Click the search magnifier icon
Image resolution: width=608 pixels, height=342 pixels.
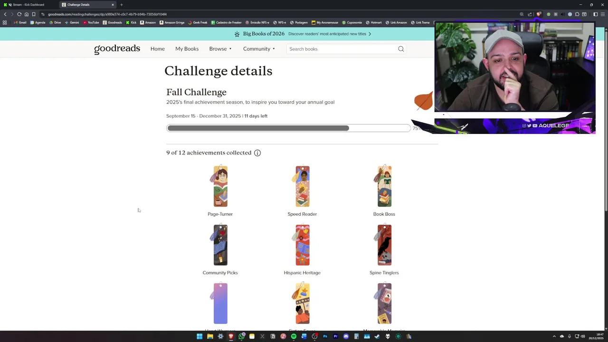click(x=401, y=49)
